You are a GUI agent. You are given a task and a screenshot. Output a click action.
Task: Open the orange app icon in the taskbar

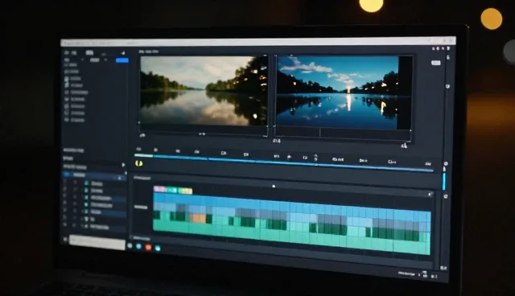148,247
